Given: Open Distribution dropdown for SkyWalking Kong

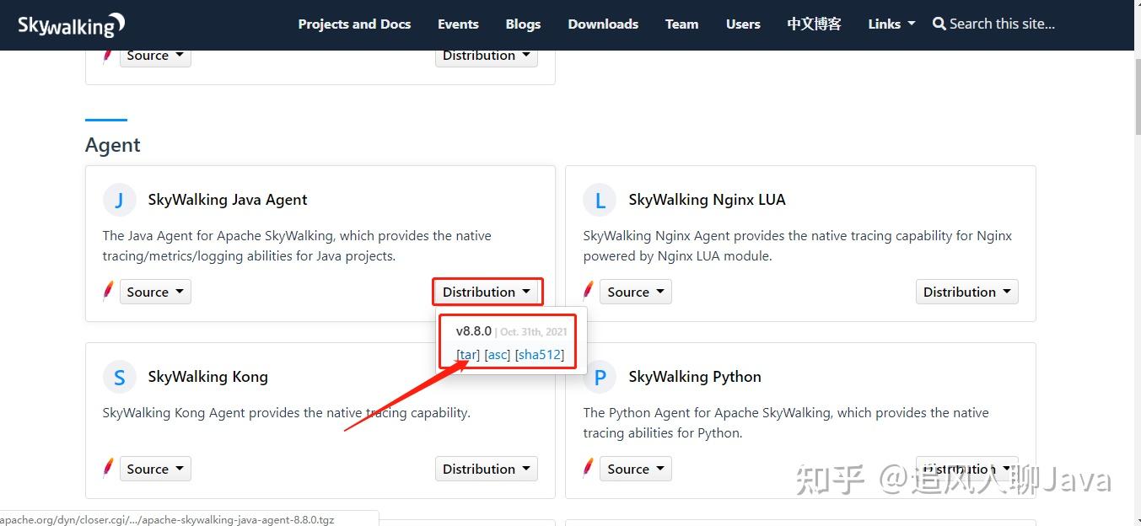Looking at the screenshot, I should pyautogui.click(x=487, y=469).
